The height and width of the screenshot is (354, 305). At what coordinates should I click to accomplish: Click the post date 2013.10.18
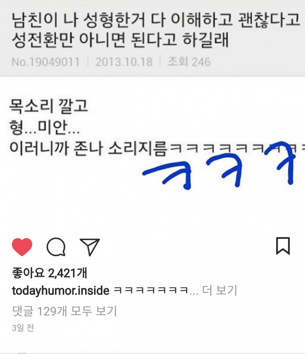124,62
